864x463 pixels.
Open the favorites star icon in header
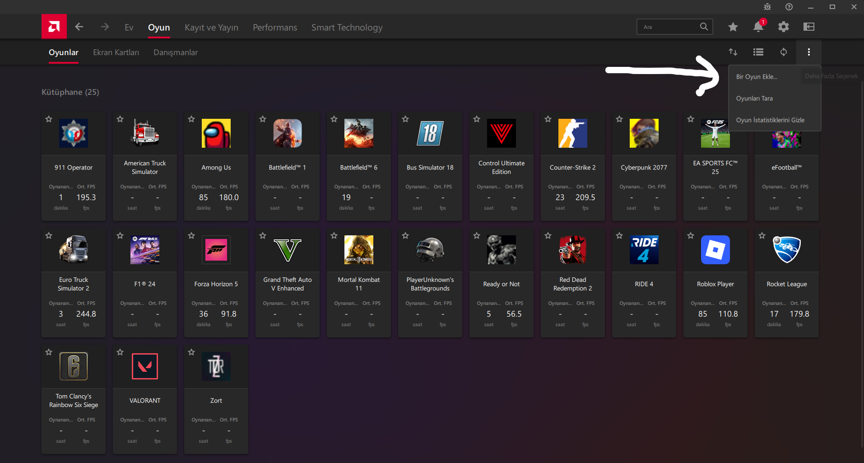(x=733, y=27)
